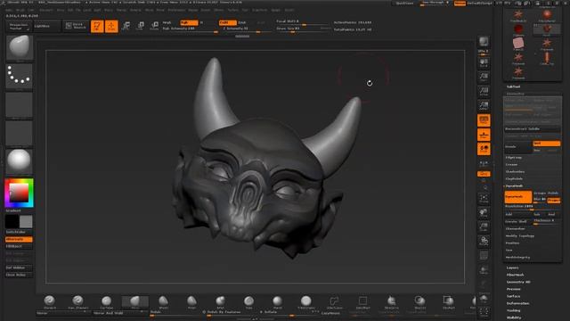Select the TrimDynamic brush in bottom shelf

pyautogui.click(x=305, y=302)
